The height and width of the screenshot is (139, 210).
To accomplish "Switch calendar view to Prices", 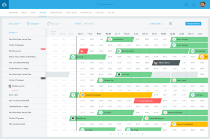I will coord(78,24).
